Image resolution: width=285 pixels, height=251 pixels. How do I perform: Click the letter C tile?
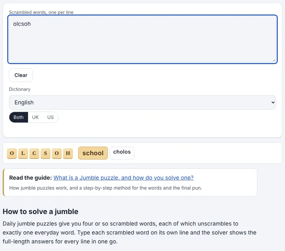(x=34, y=154)
